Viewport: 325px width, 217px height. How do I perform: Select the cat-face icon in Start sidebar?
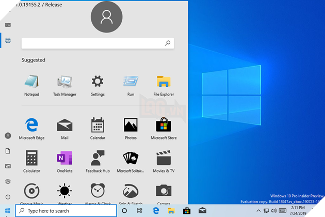tap(8, 40)
